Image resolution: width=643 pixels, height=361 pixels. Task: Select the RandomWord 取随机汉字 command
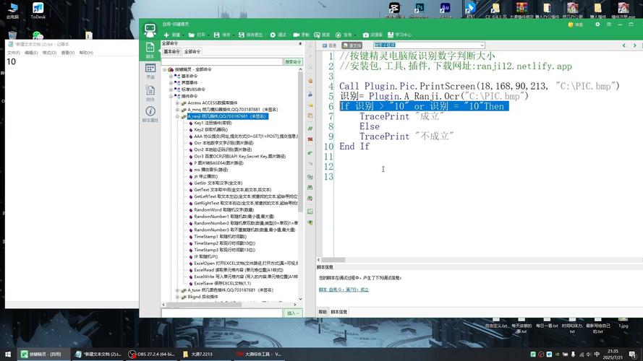pos(223,210)
